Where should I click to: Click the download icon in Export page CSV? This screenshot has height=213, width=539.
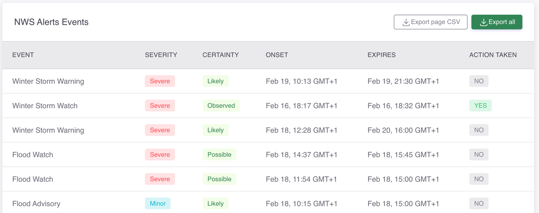[x=406, y=23]
